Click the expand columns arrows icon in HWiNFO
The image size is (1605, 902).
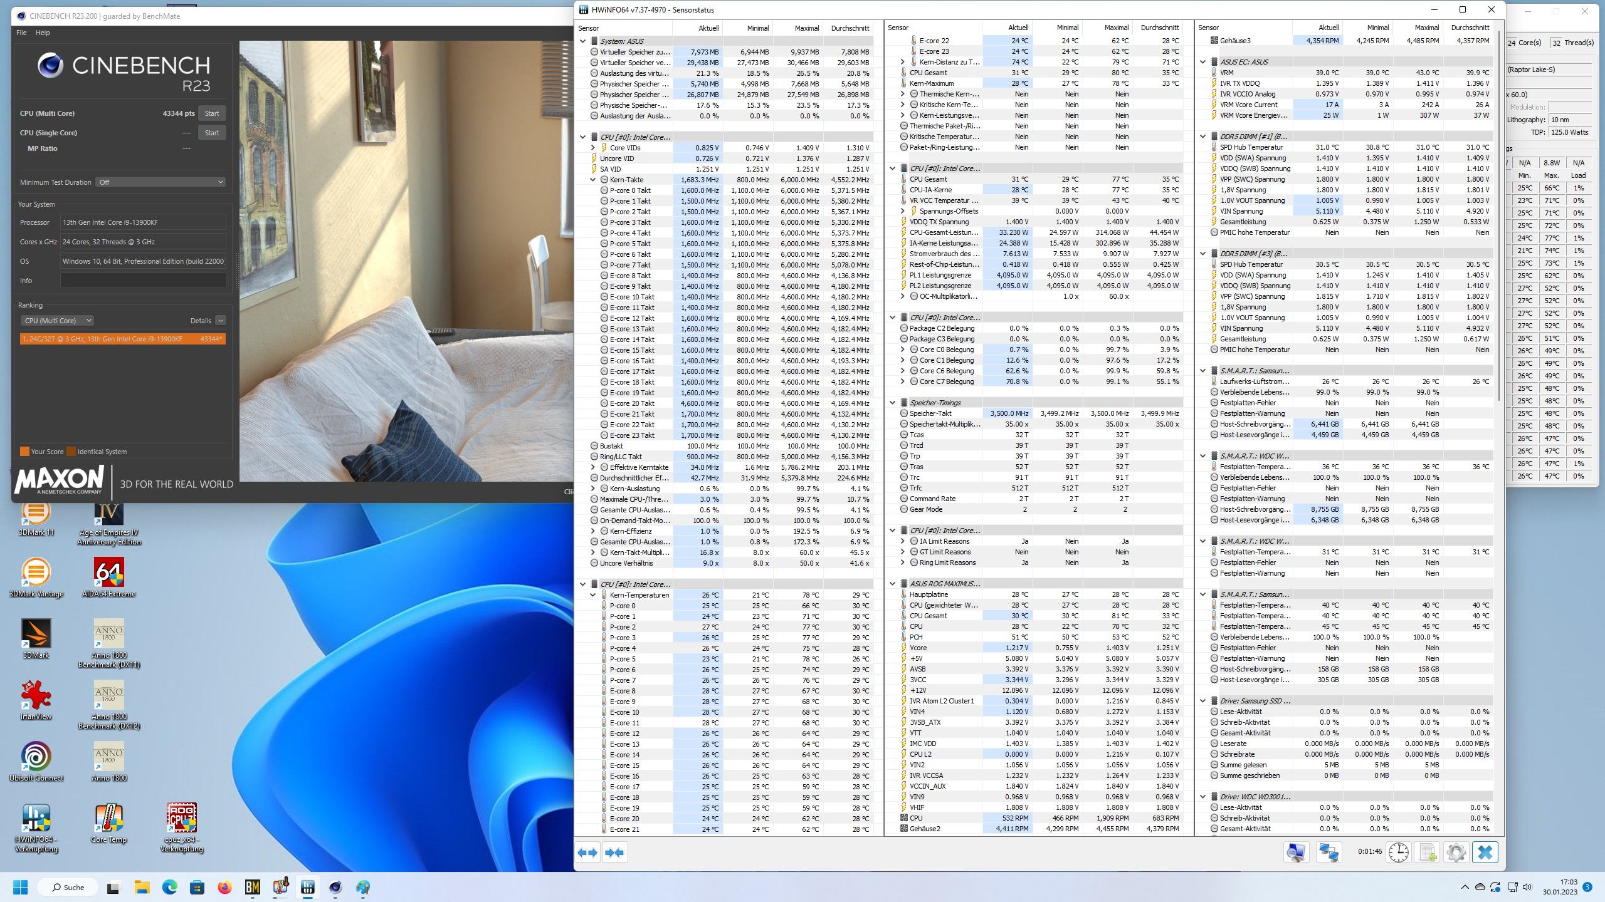point(587,853)
